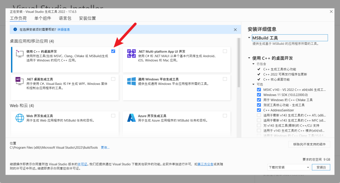Open the 详细信息 help link
Viewport: 340px width, 183px height.
tap(64, 30)
